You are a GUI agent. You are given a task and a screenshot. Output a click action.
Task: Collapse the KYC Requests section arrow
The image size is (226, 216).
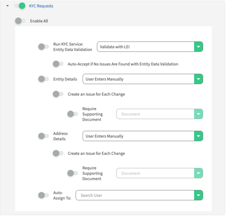point(8,6)
